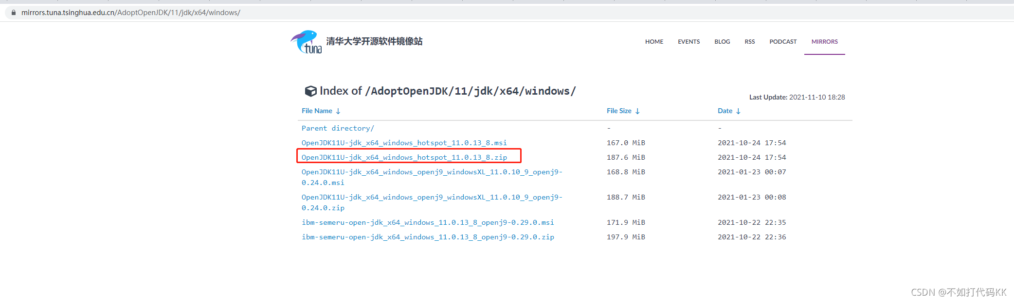Viewport: 1014px width, 301px height.
Task: Open the HOME menu item
Action: click(x=654, y=42)
